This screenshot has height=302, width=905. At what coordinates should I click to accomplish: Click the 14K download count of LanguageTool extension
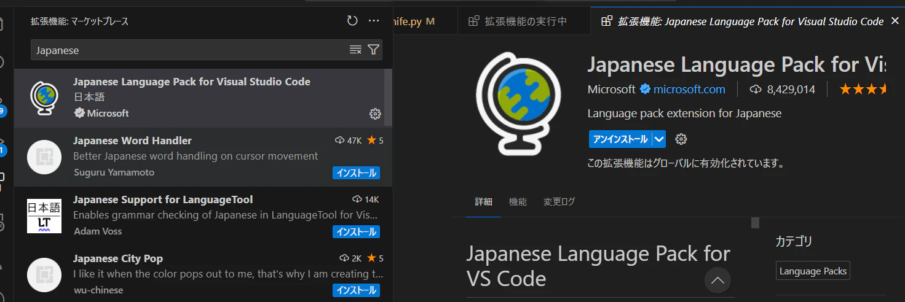point(365,199)
